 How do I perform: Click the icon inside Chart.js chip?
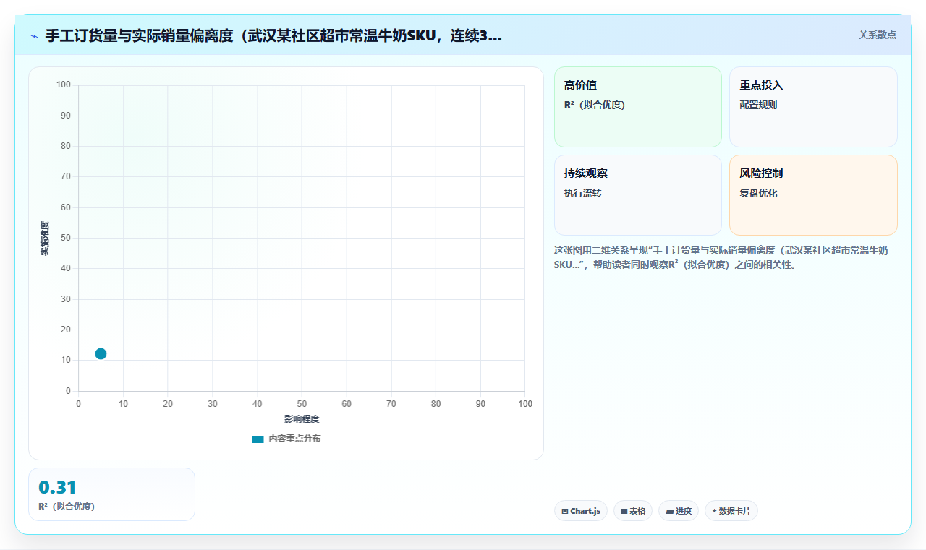pyautogui.click(x=565, y=511)
